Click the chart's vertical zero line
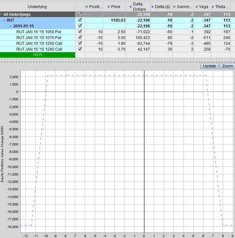Viewport: 235px width, 238px height. (144, 152)
